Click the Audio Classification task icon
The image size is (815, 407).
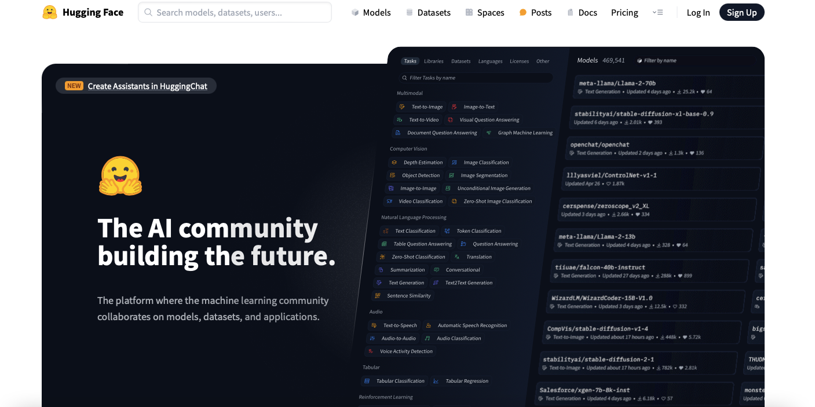tap(427, 338)
